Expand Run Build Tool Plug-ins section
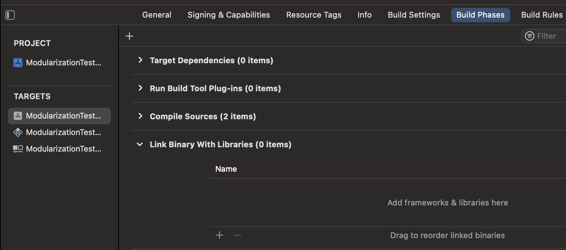Viewport: 566px width, 250px height. point(140,88)
